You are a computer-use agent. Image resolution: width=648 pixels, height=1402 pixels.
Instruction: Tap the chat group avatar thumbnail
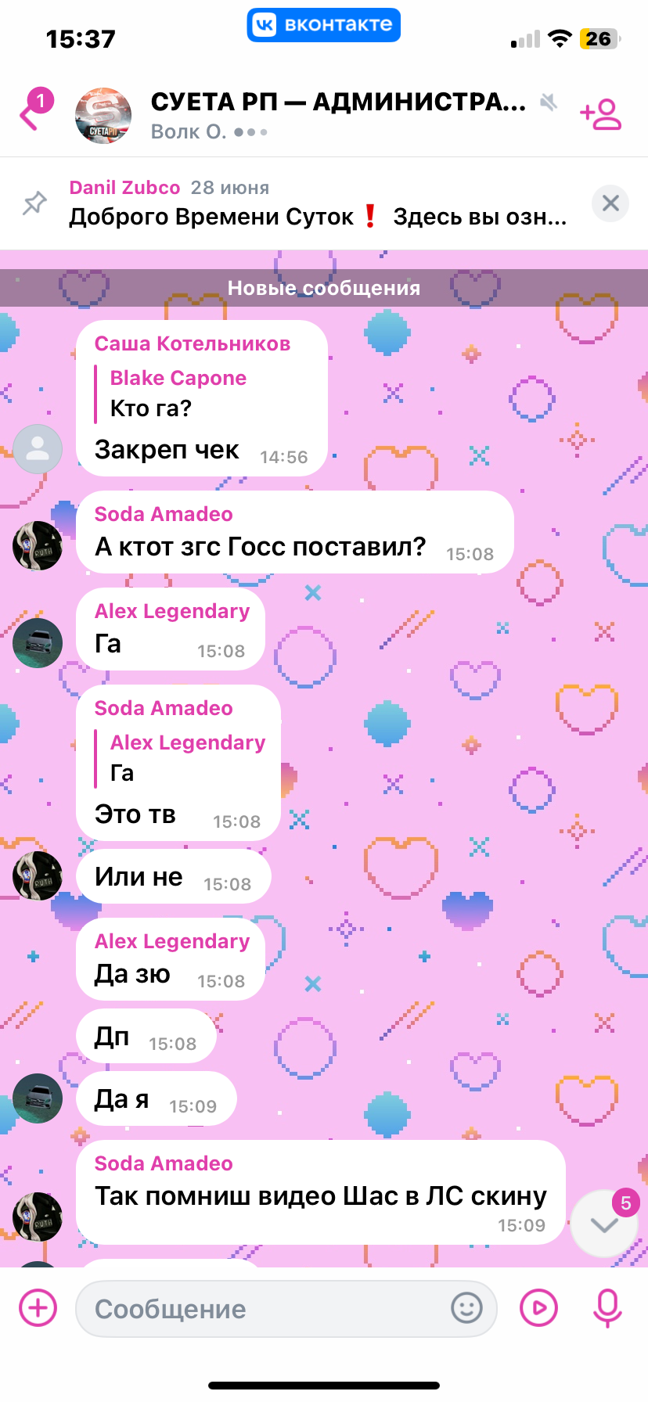(x=103, y=115)
